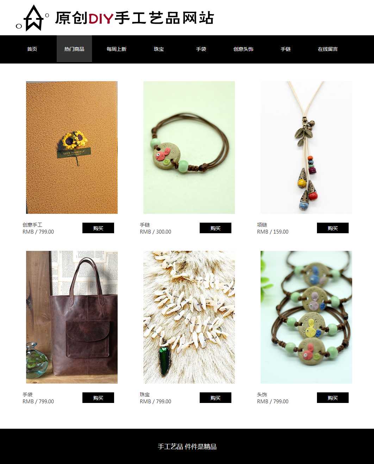Buy the 创意手工 item priced 799.00

[x=98, y=228]
